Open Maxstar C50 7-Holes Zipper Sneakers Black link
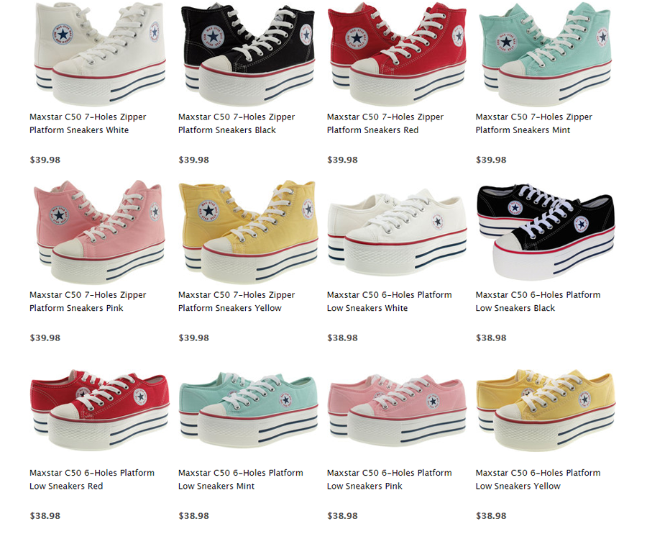Image resolution: width=647 pixels, height=534 pixels. (237, 124)
